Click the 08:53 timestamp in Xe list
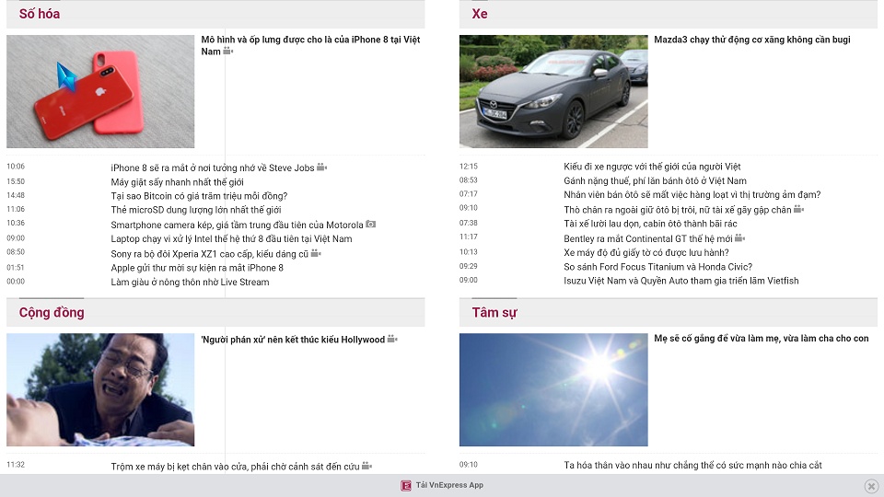This screenshot has width=884, height=497. [x=469, y=180]
